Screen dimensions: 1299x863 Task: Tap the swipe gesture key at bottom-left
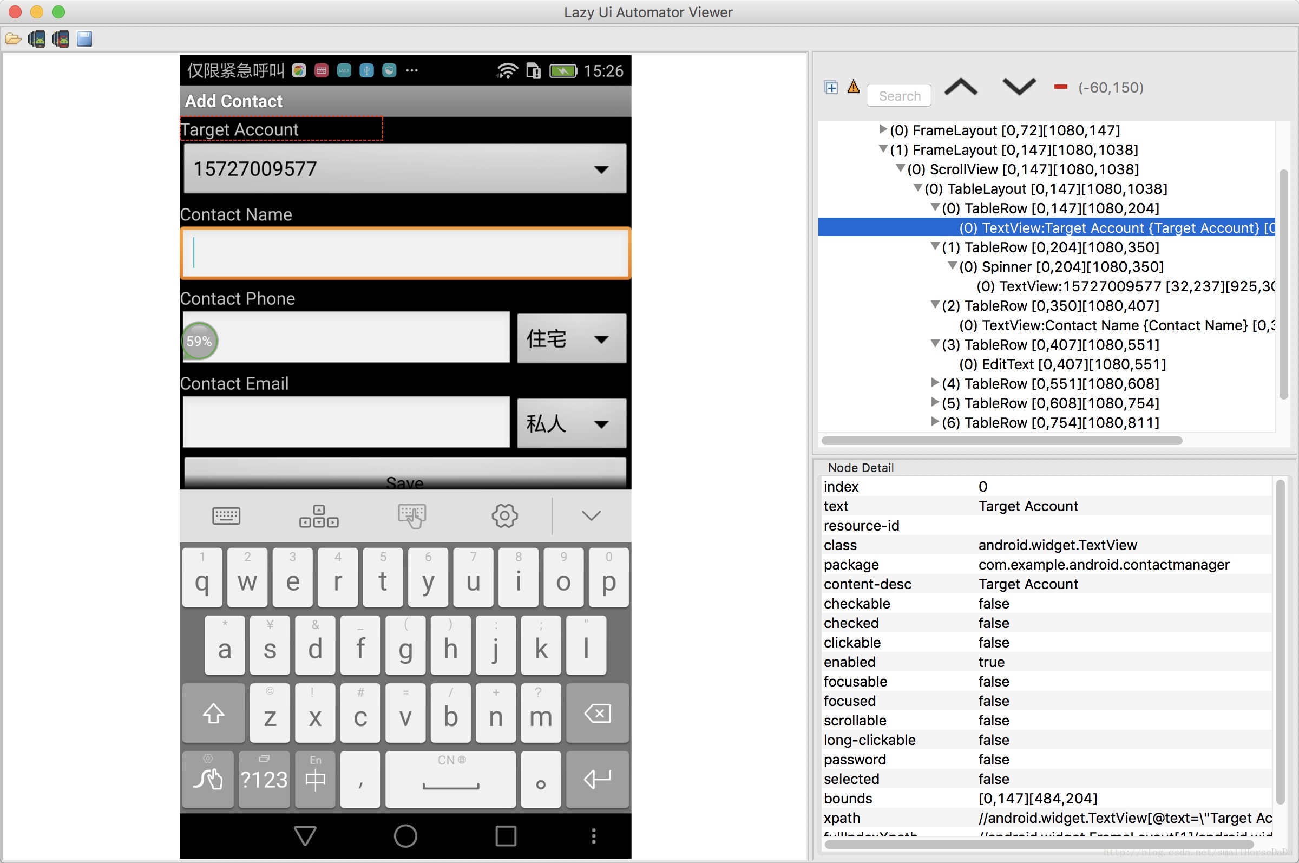tap(208, 779)
